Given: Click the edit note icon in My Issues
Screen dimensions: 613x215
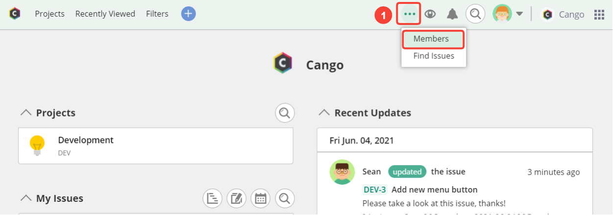Looking at the screenshot, I should [237, 198].
